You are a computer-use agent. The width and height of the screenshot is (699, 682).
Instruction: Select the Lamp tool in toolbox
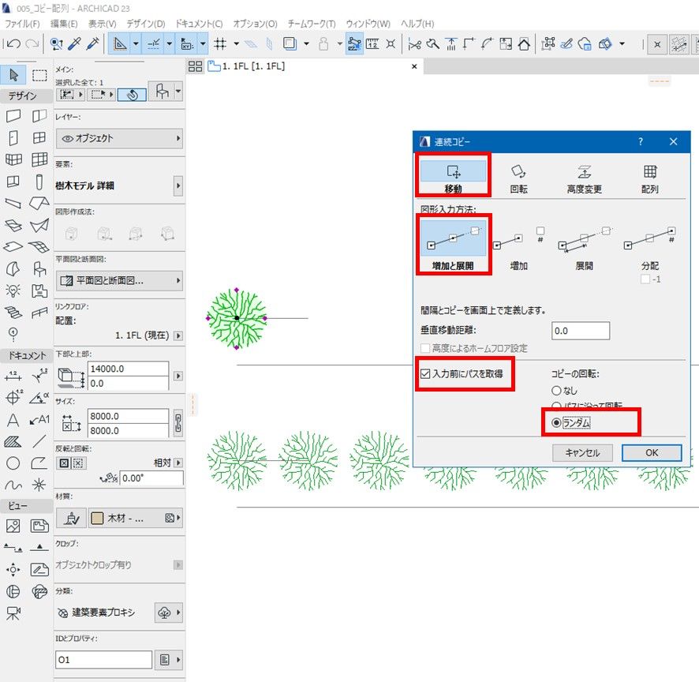(13, 290)
